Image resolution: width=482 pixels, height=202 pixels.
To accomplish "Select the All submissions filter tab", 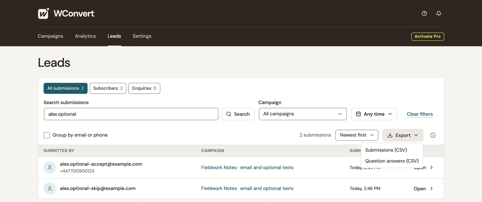I will click(x=66, y=88).
